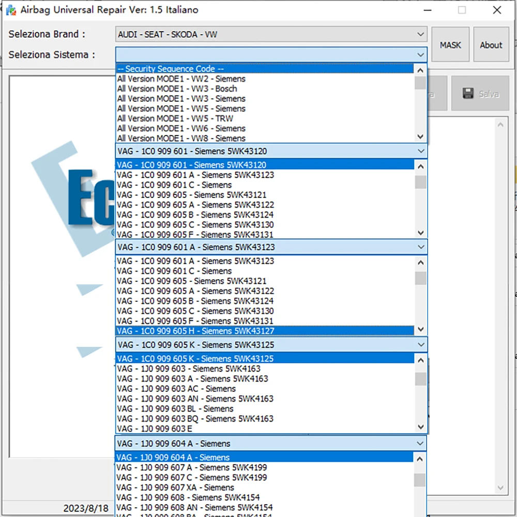Screen dimensions: 517x517
Task: Minimize the Airbag Universal Repair window
Action: [428, 10]
